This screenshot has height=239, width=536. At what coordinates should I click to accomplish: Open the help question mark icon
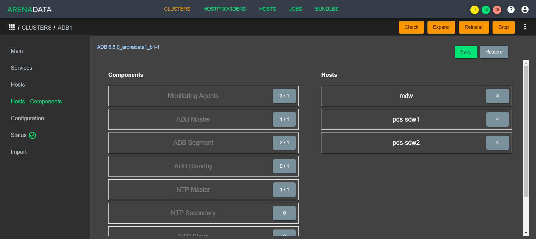pyautogui.click(x=511, y=10)
